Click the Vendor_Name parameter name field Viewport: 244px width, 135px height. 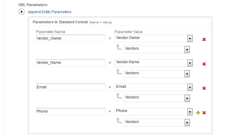(x=71, y=63)
